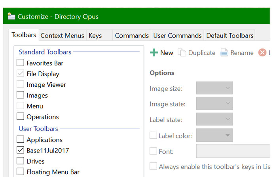Screen dimensions: 273x177
Task: Click into the Font input field
Action: pos(233,151)
